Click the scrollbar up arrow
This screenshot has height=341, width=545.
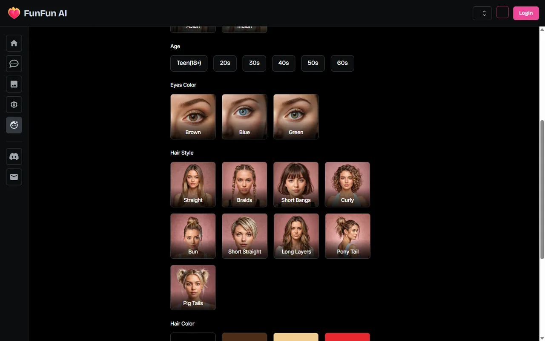pos(542,29)
